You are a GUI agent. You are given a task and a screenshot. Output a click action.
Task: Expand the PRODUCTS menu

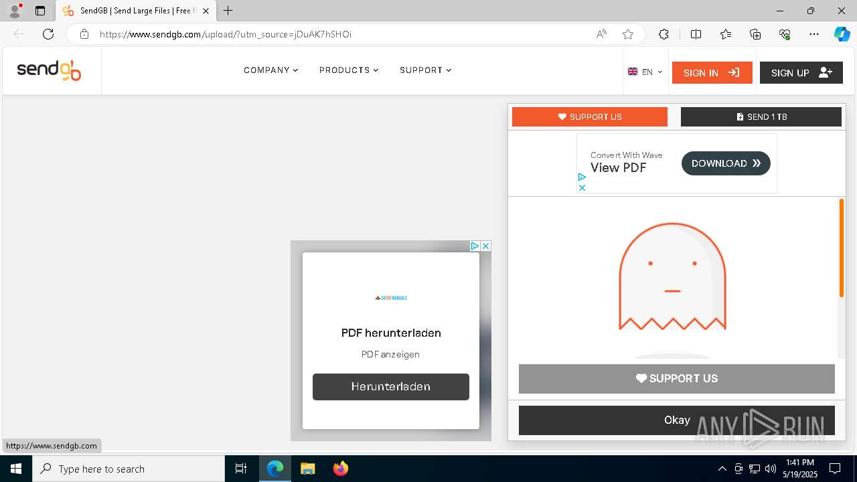pyautogui.click(x=349, y=70)
